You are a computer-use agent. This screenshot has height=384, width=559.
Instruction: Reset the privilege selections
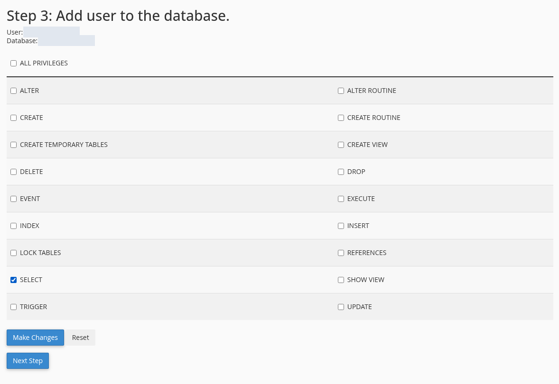click(81, 338)
